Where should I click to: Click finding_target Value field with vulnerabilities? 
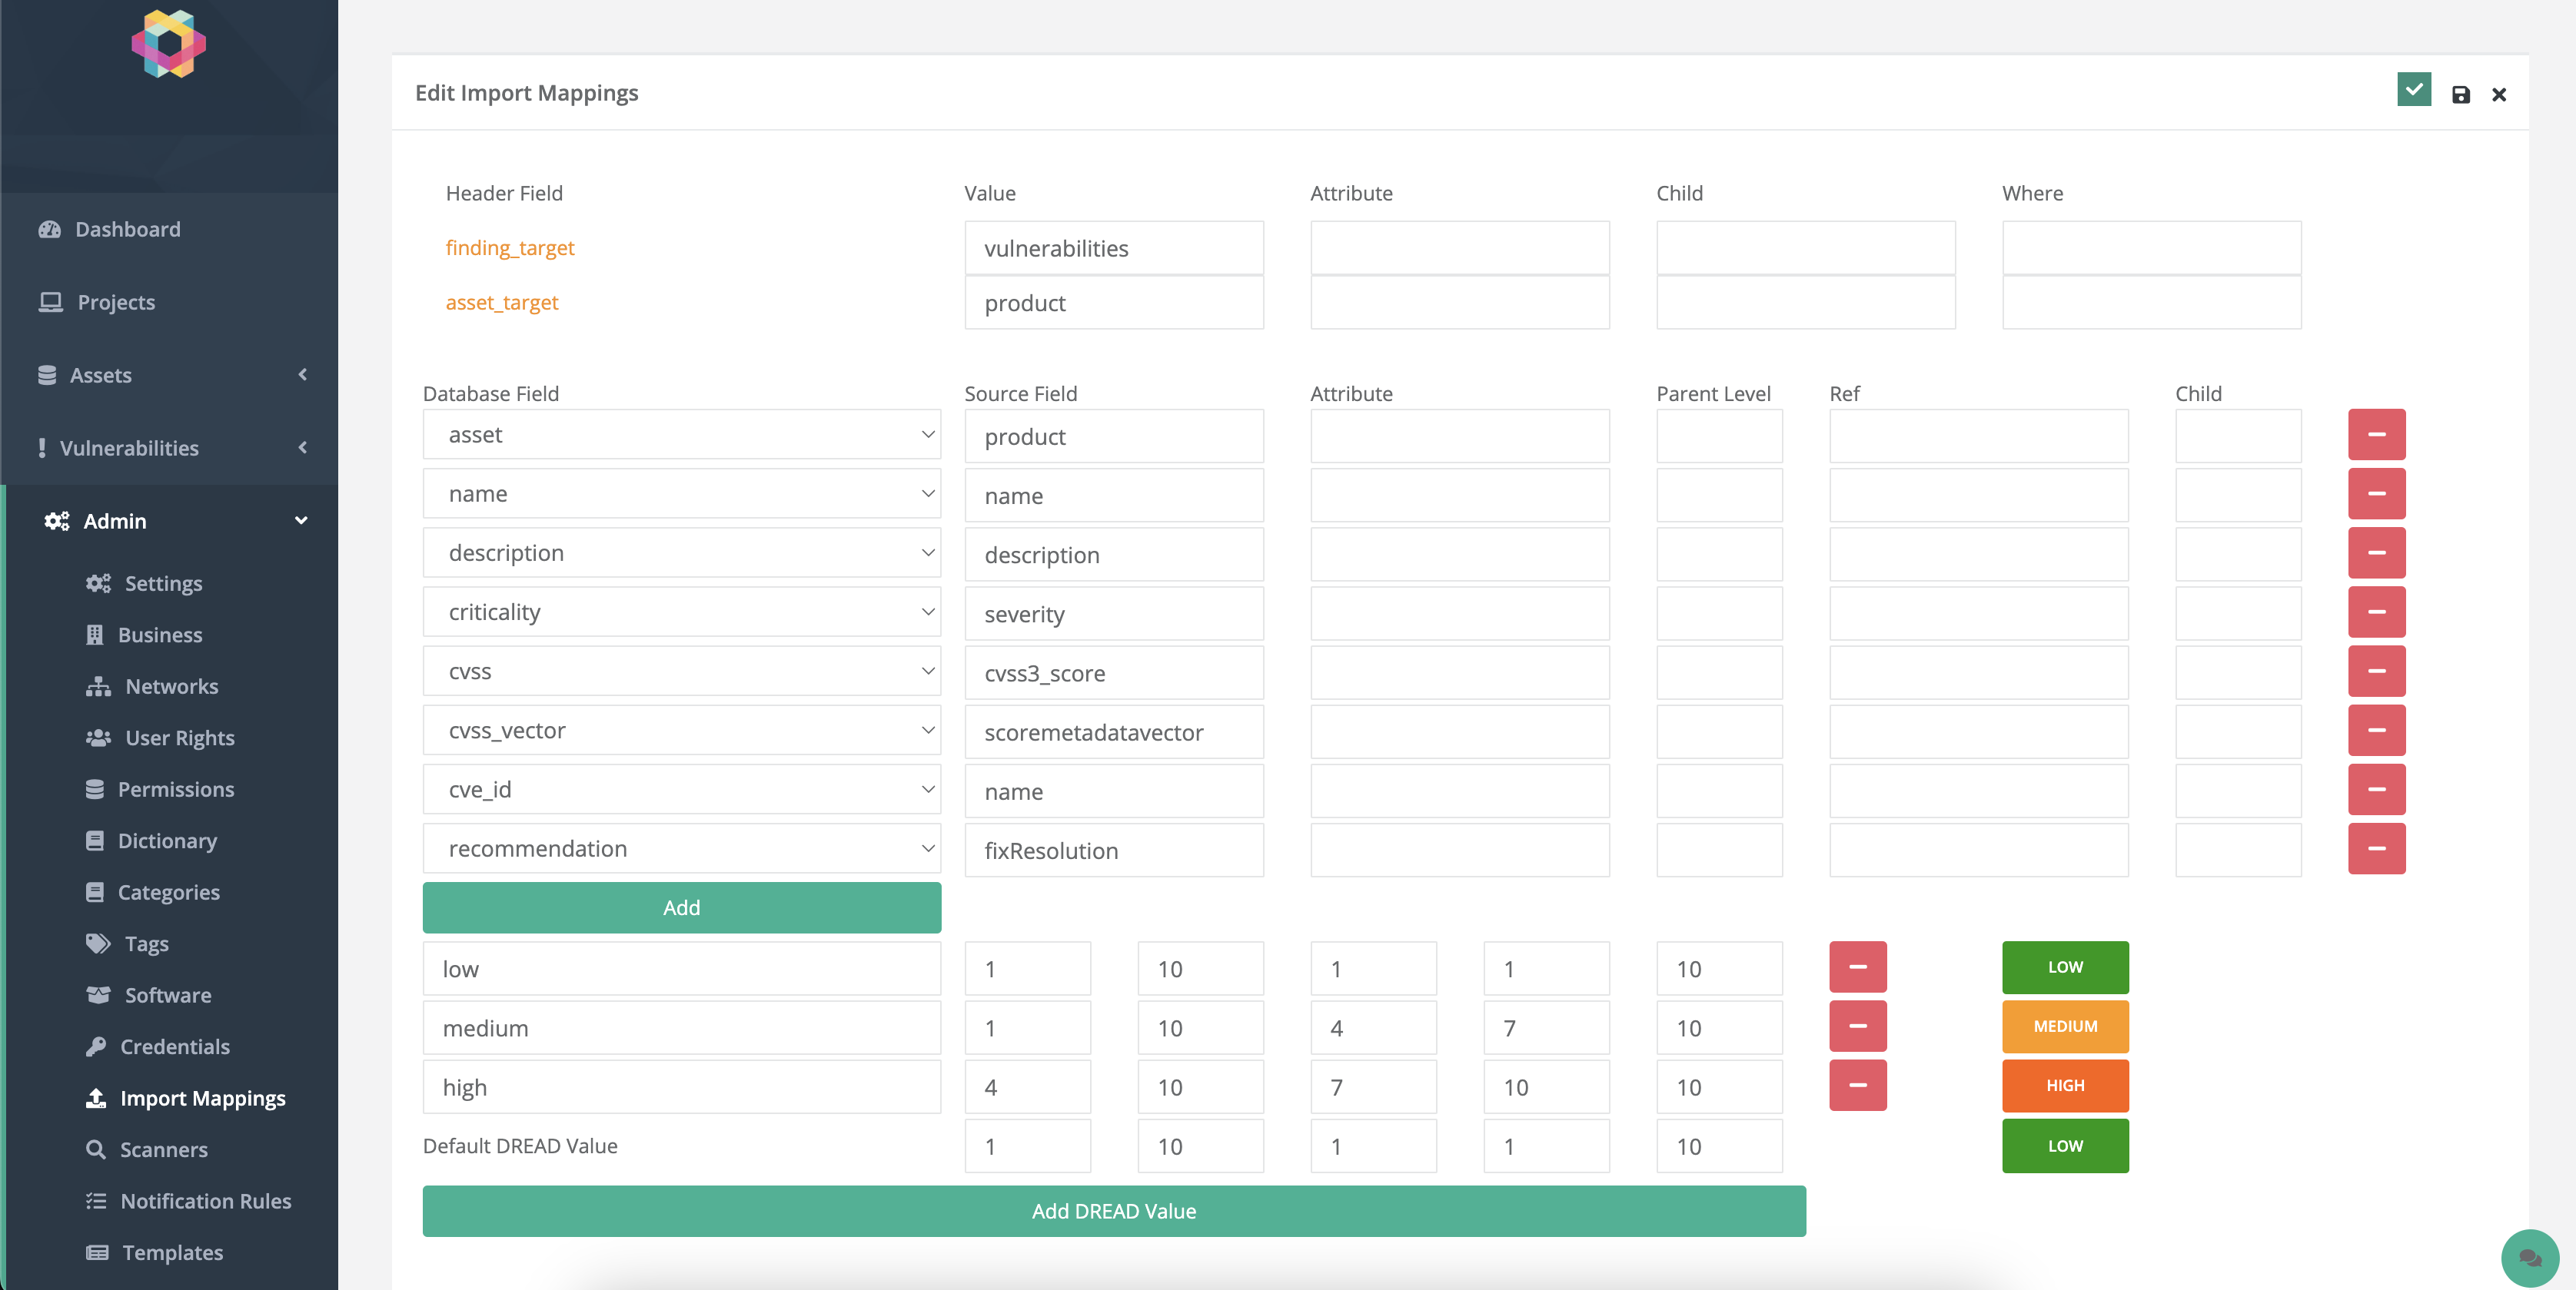[1114, 248]
